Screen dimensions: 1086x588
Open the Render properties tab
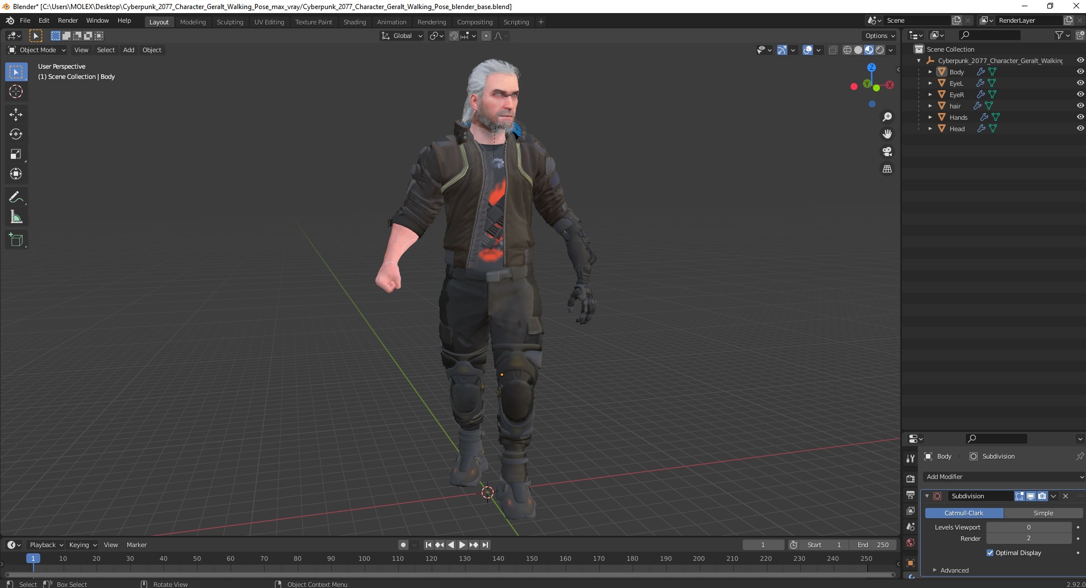[910, 479]
